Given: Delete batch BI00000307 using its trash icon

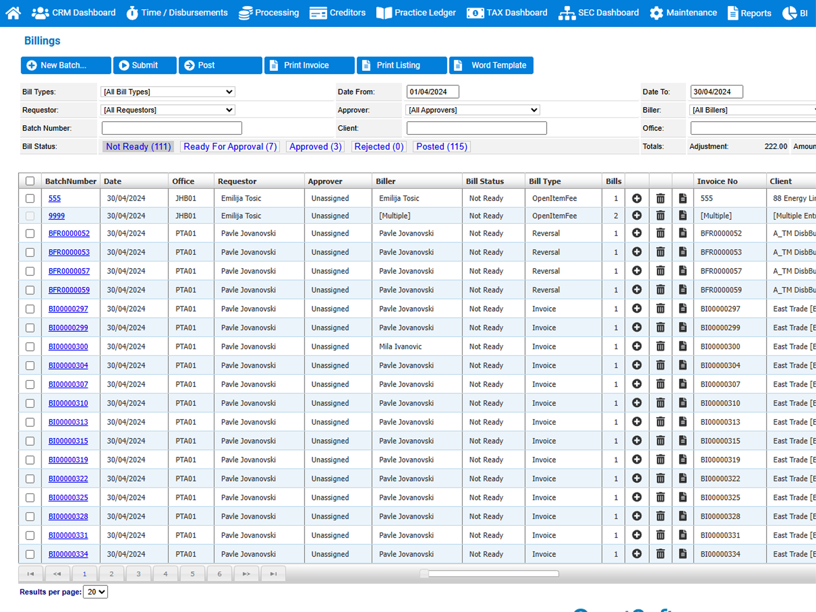Looking at the screenshot, I should tap(661, 384).
